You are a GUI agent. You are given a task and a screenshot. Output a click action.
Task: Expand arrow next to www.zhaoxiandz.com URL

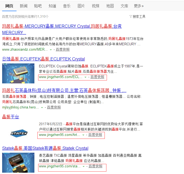pos(51,50)
